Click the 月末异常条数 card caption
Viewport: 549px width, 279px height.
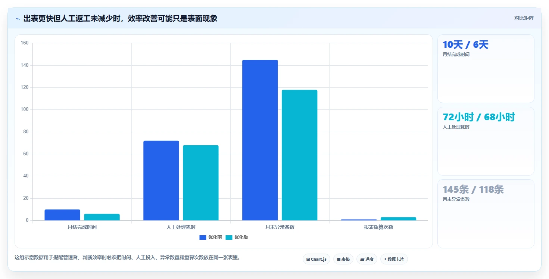point(456,199)
